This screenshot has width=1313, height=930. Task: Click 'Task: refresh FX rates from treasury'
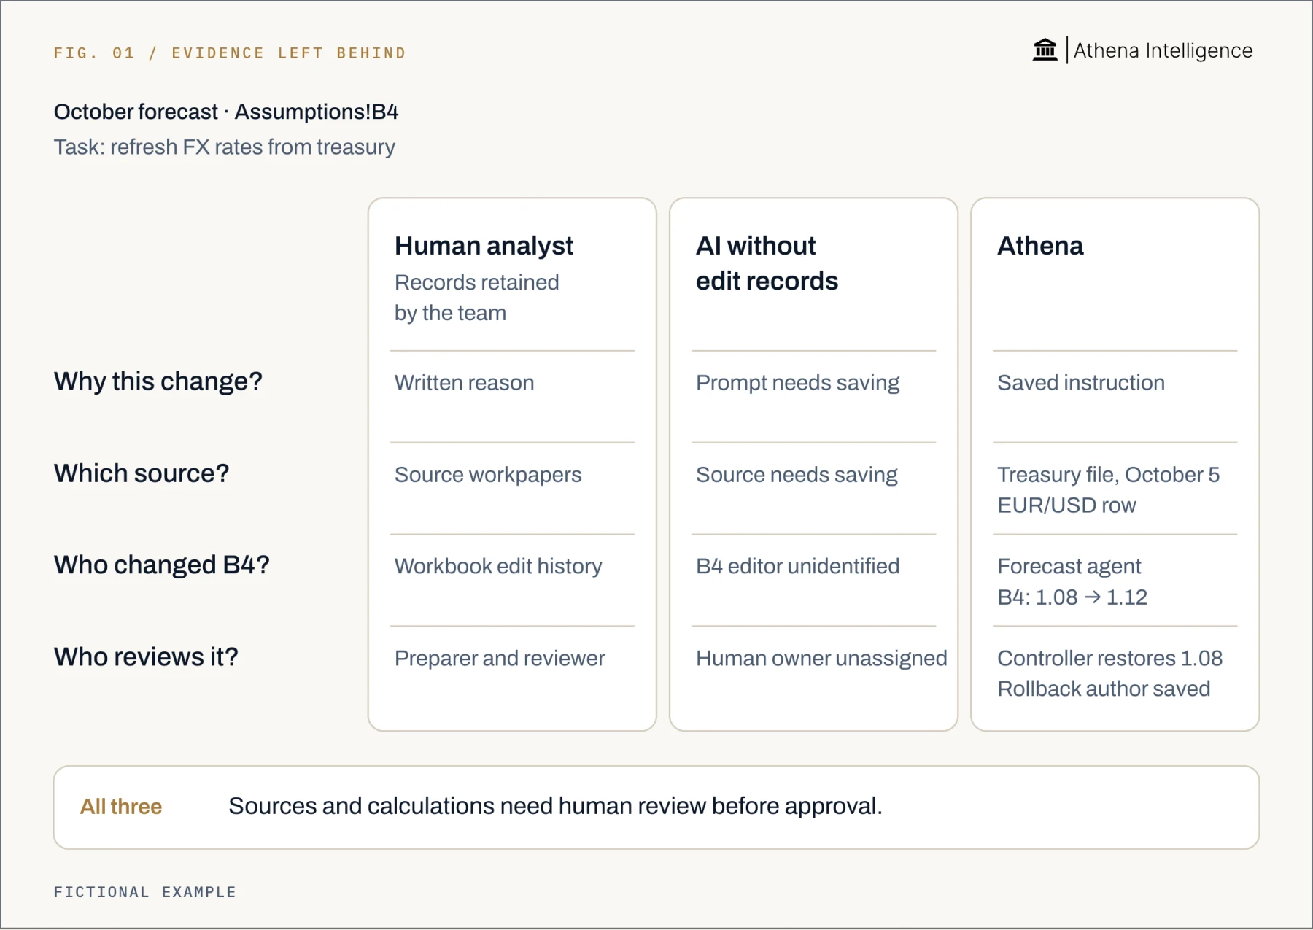click(225, 147)
